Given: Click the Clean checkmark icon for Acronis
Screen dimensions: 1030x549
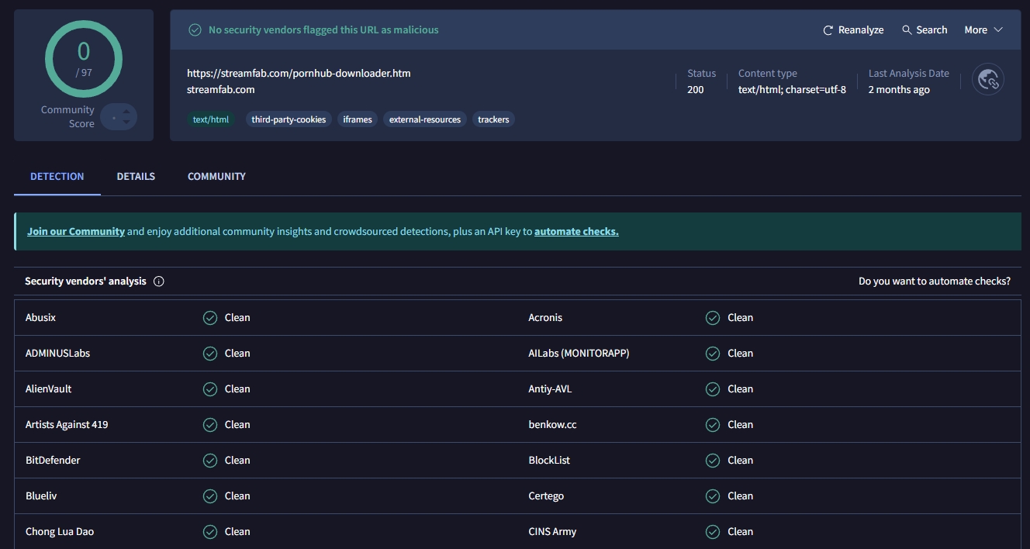Looking at the screenshot, I should click(x=712, y=318).
